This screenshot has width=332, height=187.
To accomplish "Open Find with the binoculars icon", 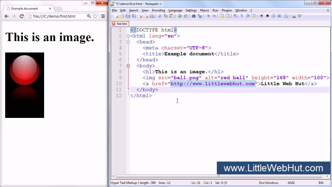I will click(x=193, y=16).
